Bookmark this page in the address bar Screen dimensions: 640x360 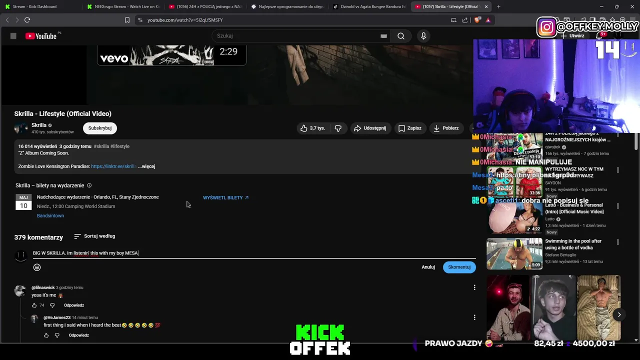127,20
